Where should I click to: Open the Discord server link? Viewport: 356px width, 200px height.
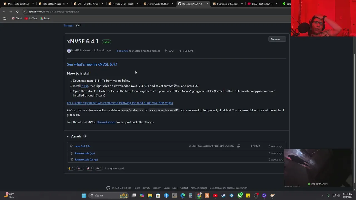106,122
